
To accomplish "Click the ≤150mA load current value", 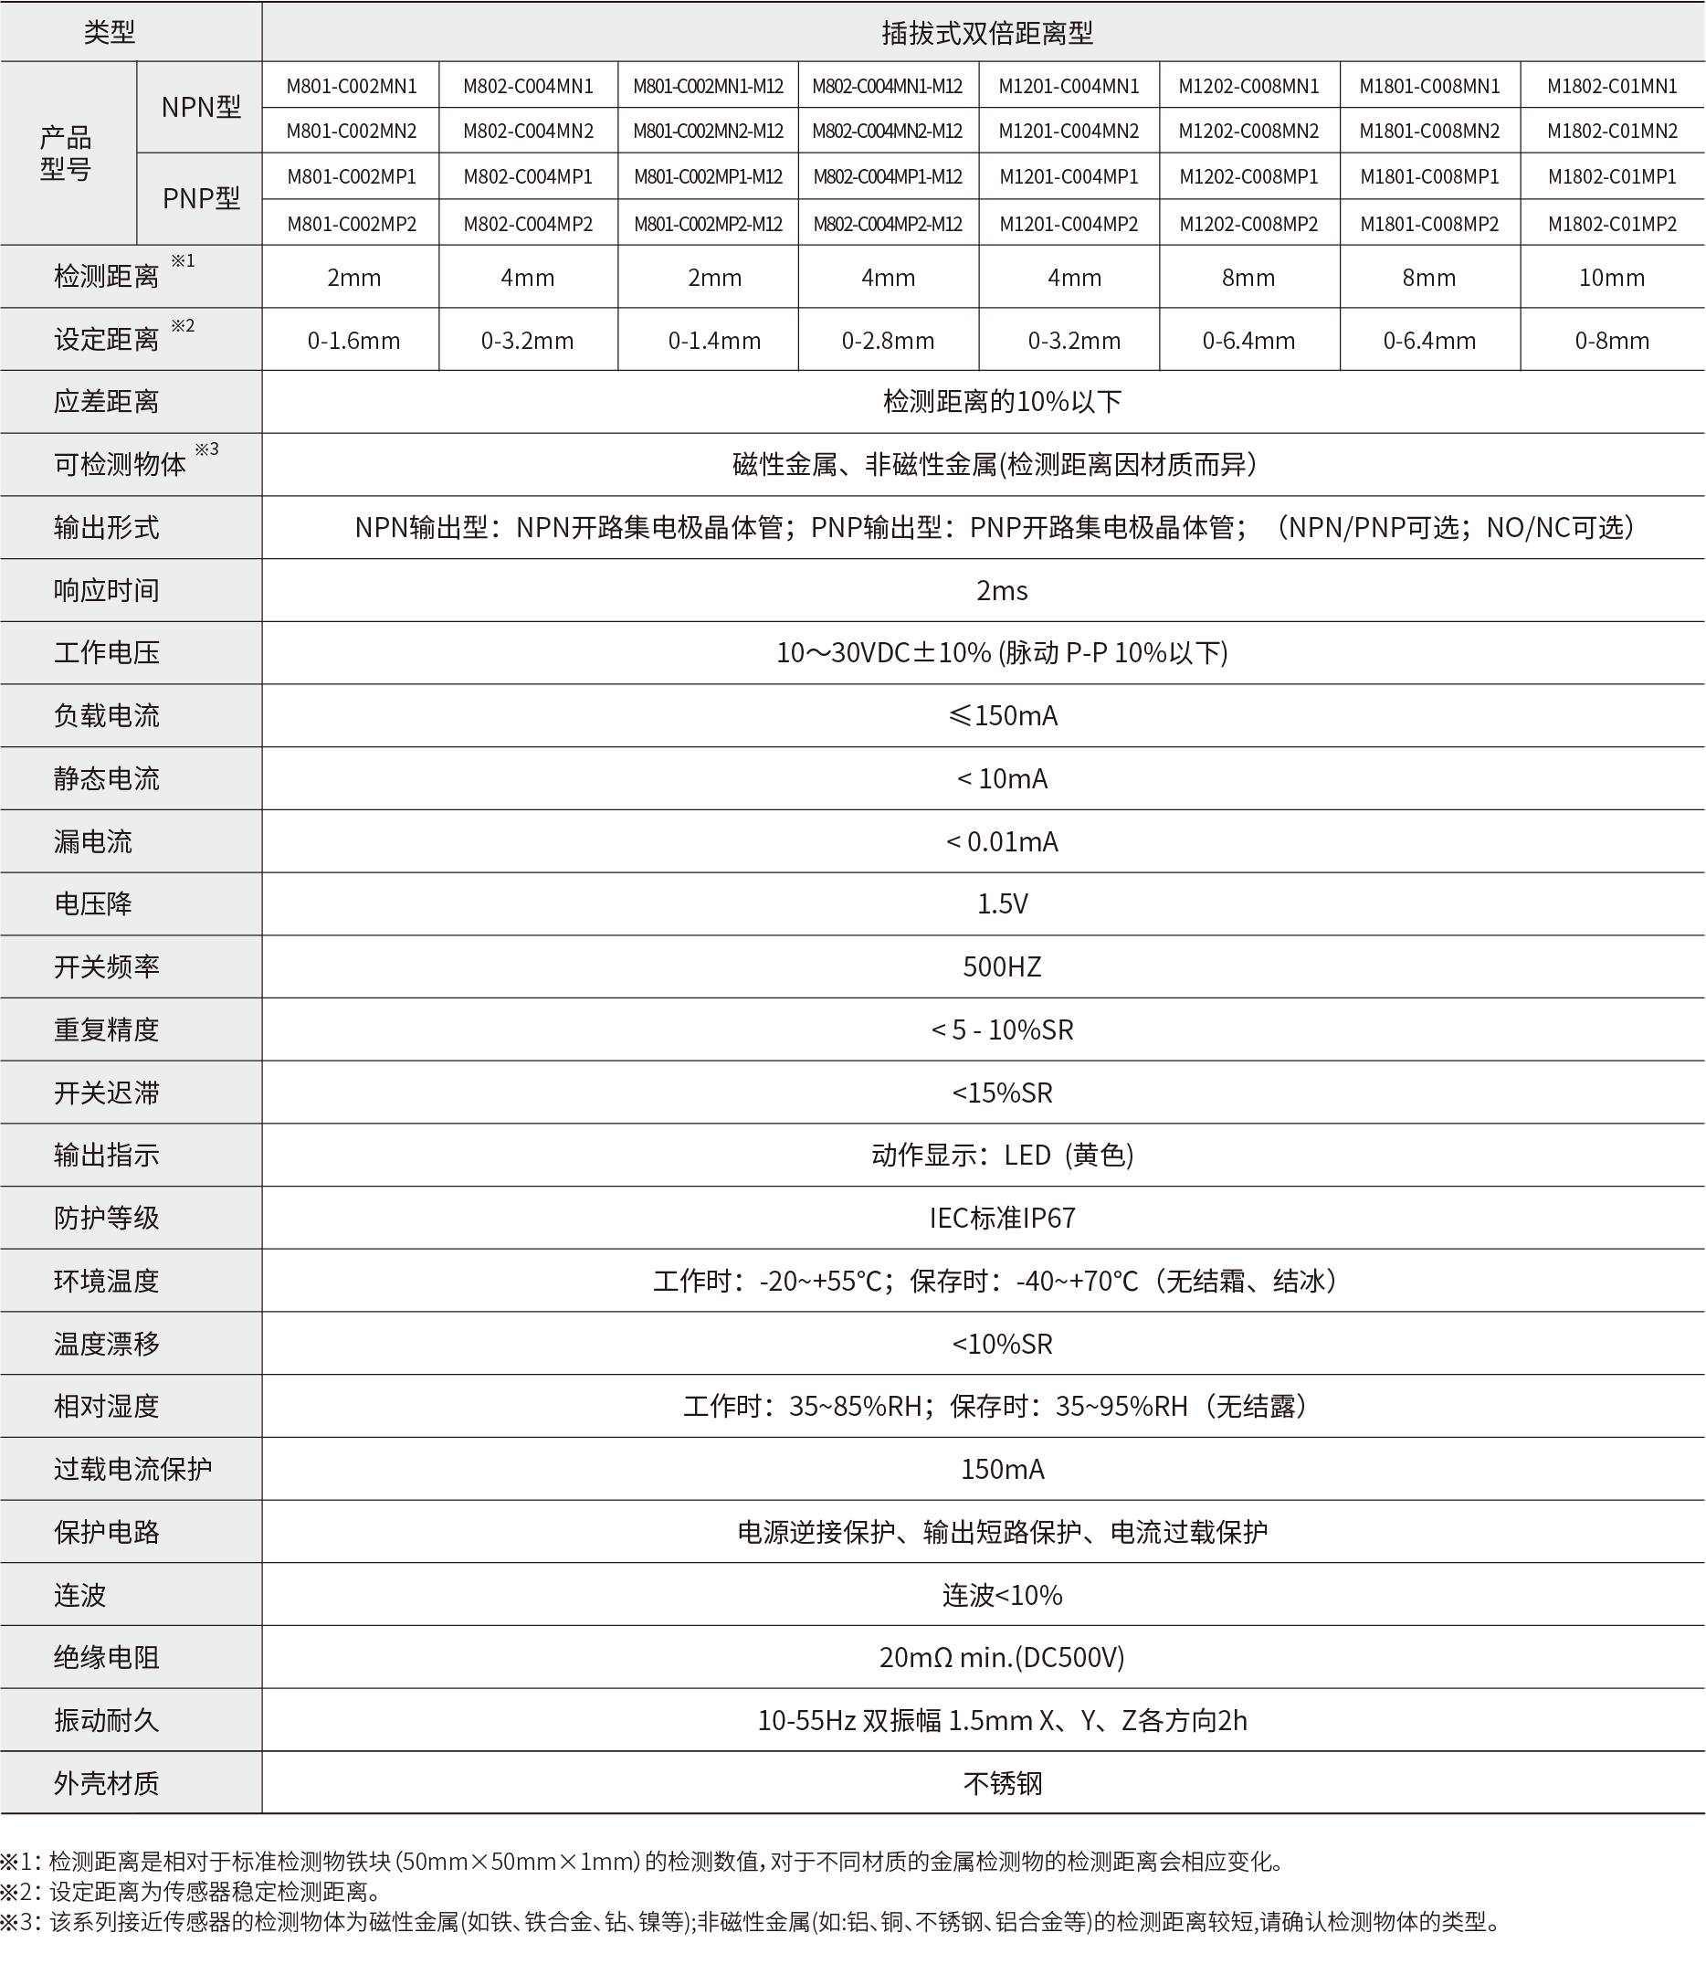I will pyautogui.click(x=1002, y=715).
